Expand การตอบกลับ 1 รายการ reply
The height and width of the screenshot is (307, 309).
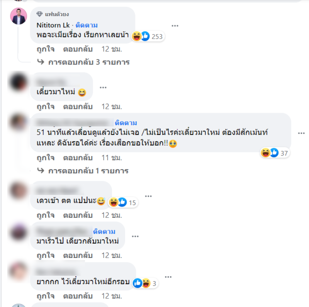83,171
